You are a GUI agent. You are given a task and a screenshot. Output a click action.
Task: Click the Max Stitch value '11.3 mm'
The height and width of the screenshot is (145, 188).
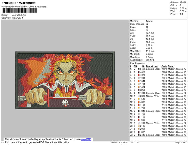tap(150, 51)
